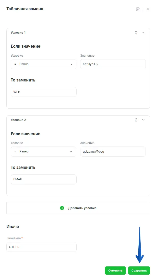Click the WEB replacement field
Image resolution: width=156 pixels, height=280 pixels.
tap(43, 92)
